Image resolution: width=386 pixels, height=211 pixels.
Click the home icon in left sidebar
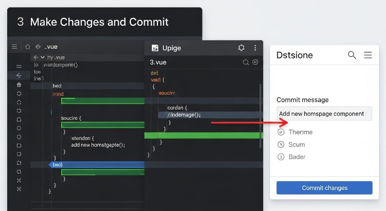(19, 85)
